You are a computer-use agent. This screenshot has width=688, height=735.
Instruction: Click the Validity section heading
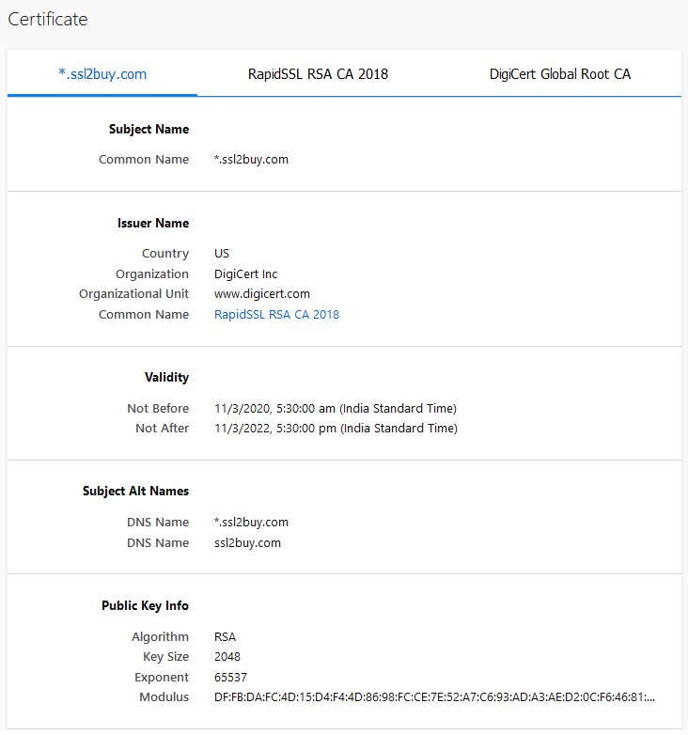pos(167,377)
